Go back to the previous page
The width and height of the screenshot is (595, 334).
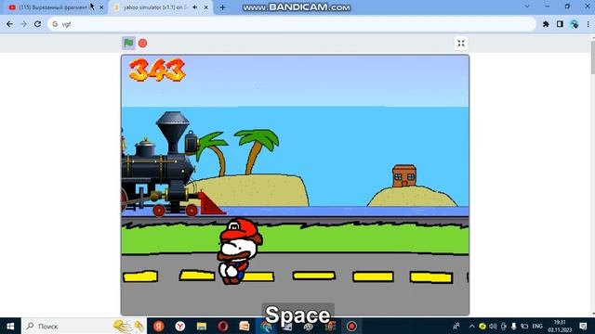(x=9, y=24)
